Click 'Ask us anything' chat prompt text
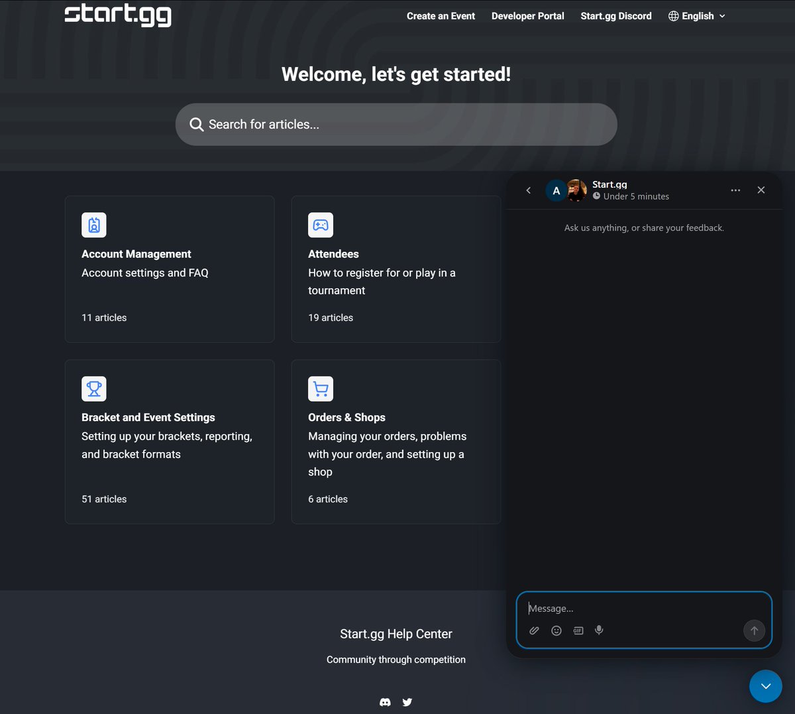Viewport: 795px width, 714px height. coord(644,228)
